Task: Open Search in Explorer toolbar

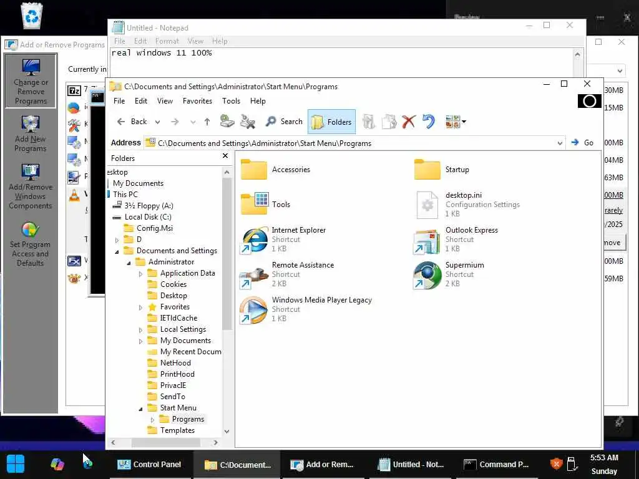Action: [x=284, y=122]
